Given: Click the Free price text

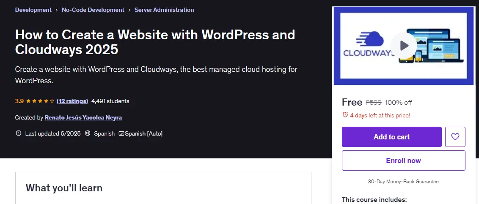Looking at the screenshot, I should 352,102.
